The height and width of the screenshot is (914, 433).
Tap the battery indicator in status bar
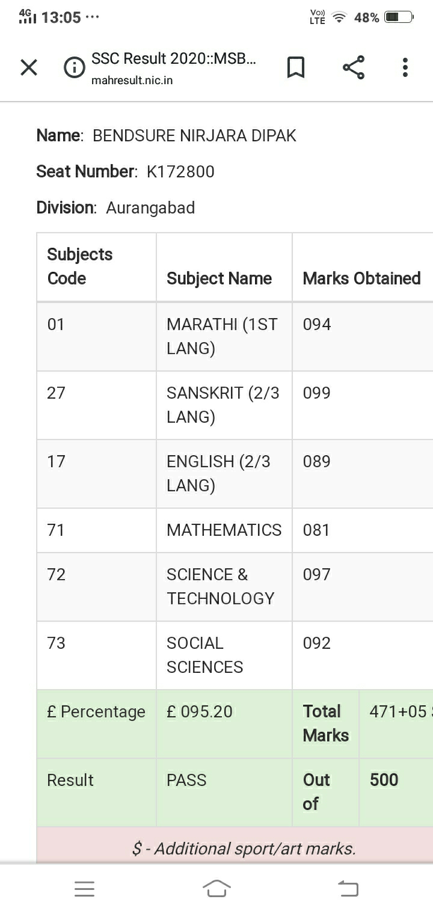pos(399,17)
